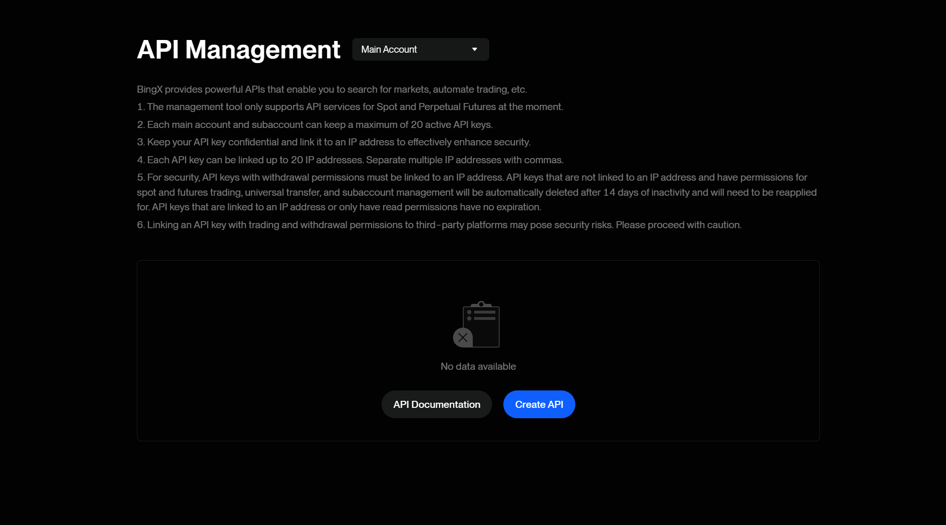946x525 pixels.
Task: Click note 3 about keeping API key confidential
Action: tap(334, 142)
